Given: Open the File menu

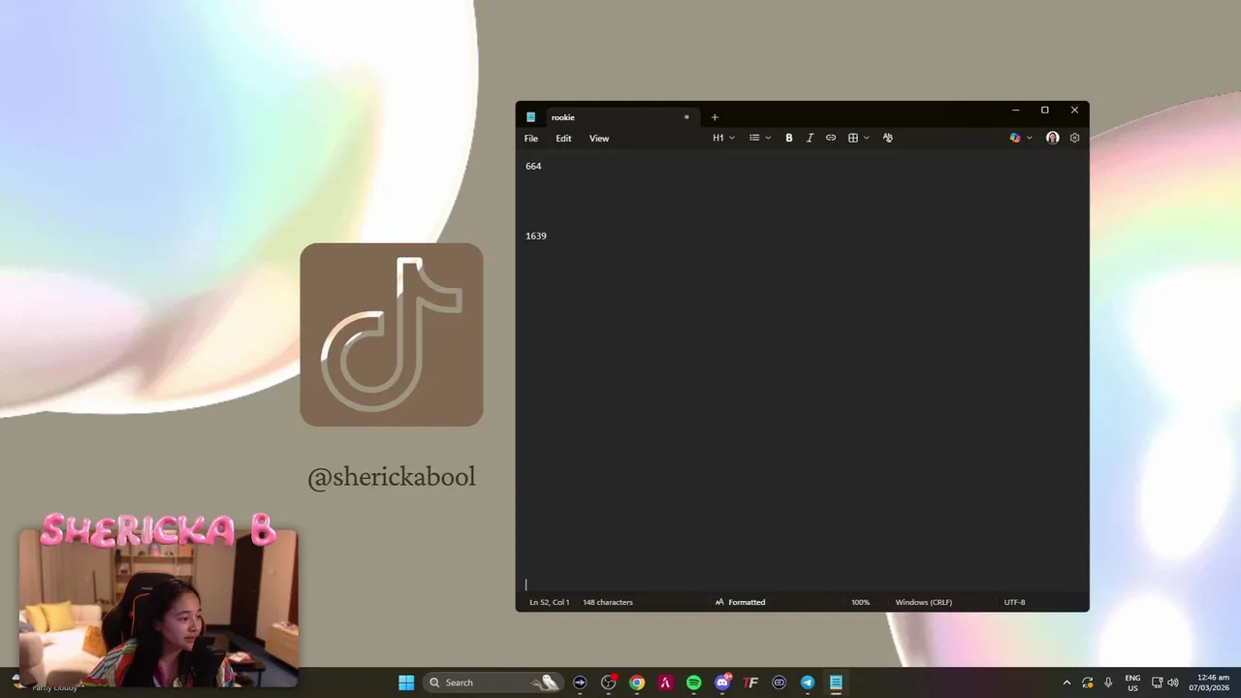Looking at the screenshot, I should (531, 139).
